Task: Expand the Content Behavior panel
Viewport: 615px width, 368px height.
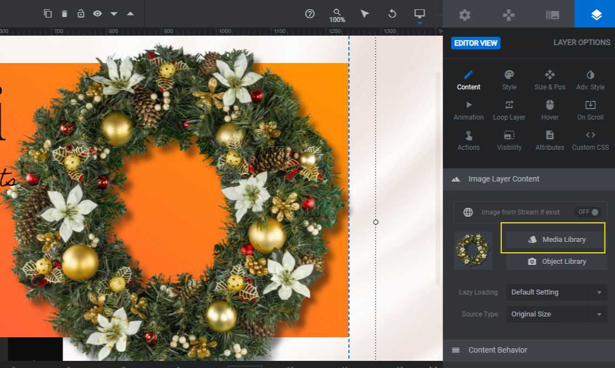Action: (x=529, y=350)
